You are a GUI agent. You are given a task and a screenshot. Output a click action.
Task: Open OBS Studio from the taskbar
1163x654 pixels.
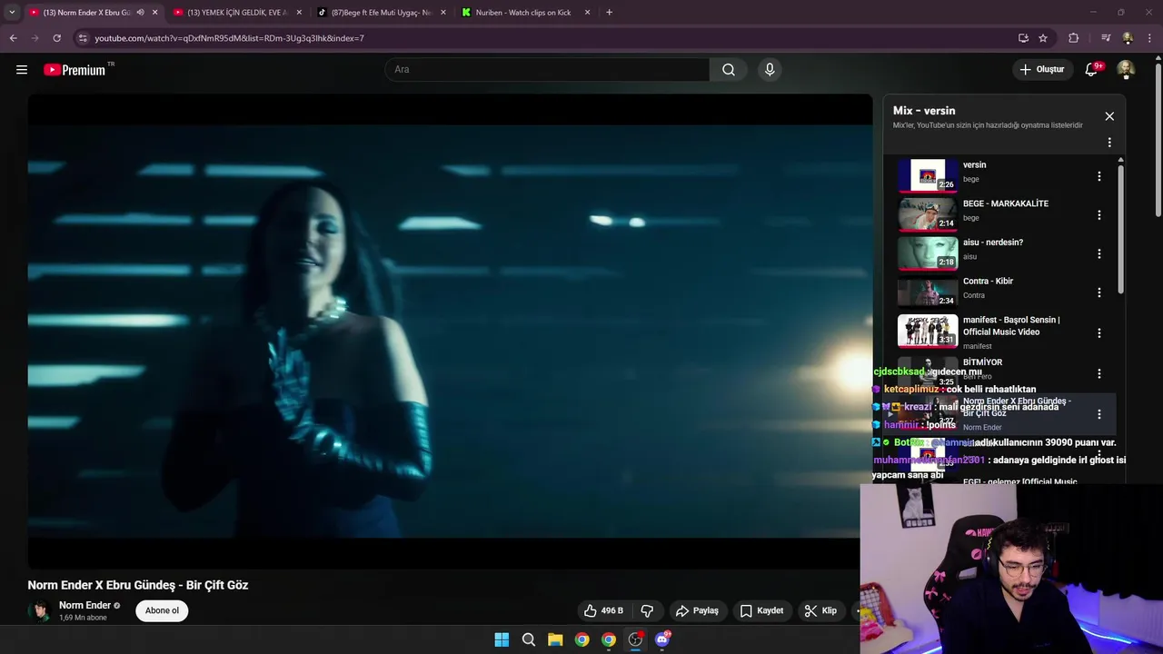635,639
